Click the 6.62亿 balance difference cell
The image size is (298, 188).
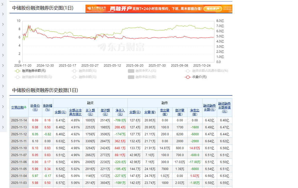[x=224, y=141]
